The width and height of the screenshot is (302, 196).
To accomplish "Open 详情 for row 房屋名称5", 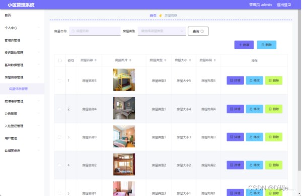I will [235, 80].
